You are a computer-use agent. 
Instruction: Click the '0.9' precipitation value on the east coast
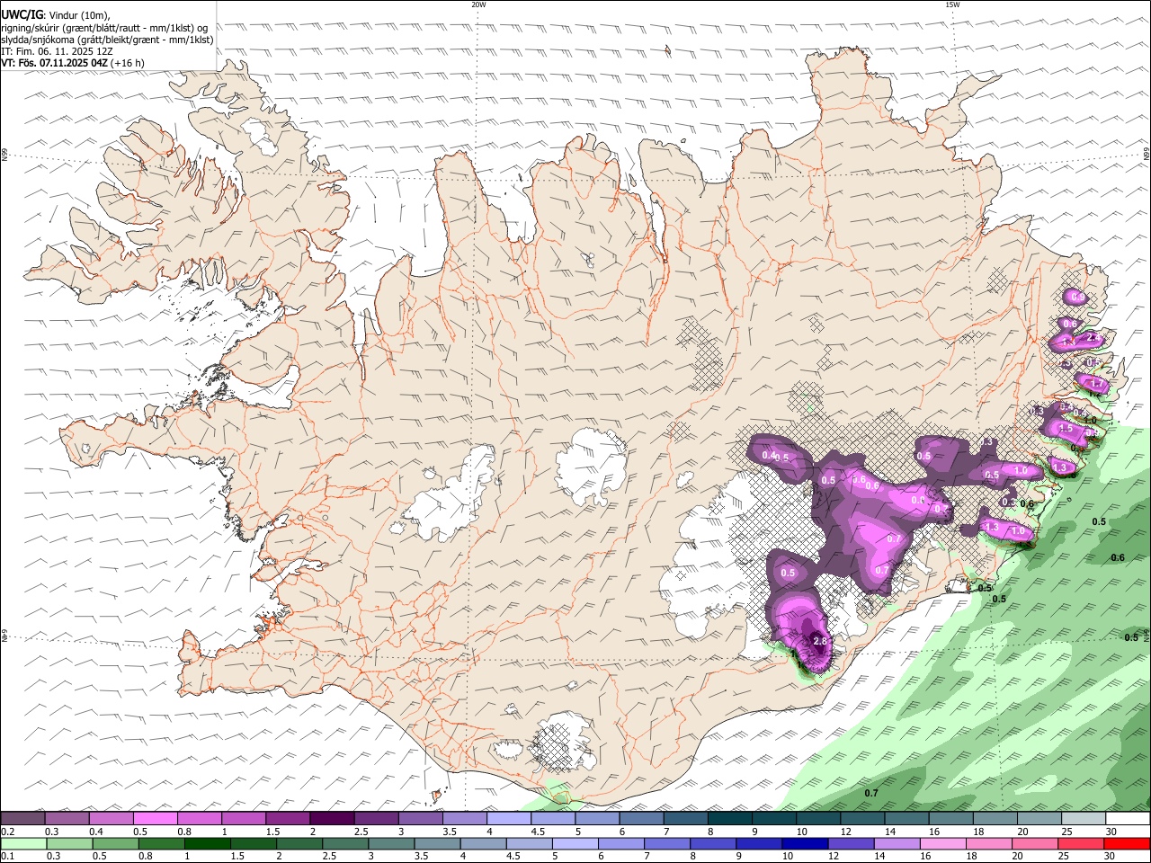tap(1077, 297)
